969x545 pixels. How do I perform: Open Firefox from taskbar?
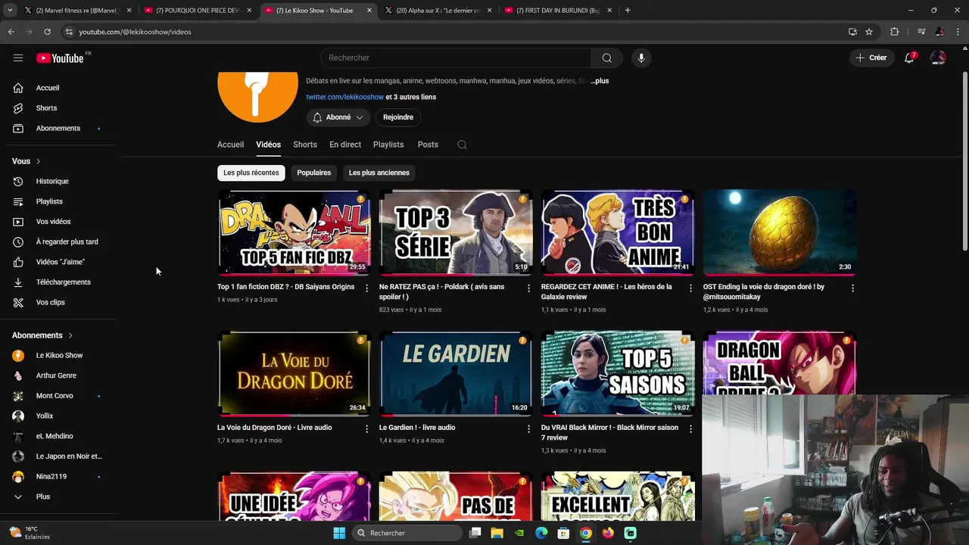(x=608, y=533)
